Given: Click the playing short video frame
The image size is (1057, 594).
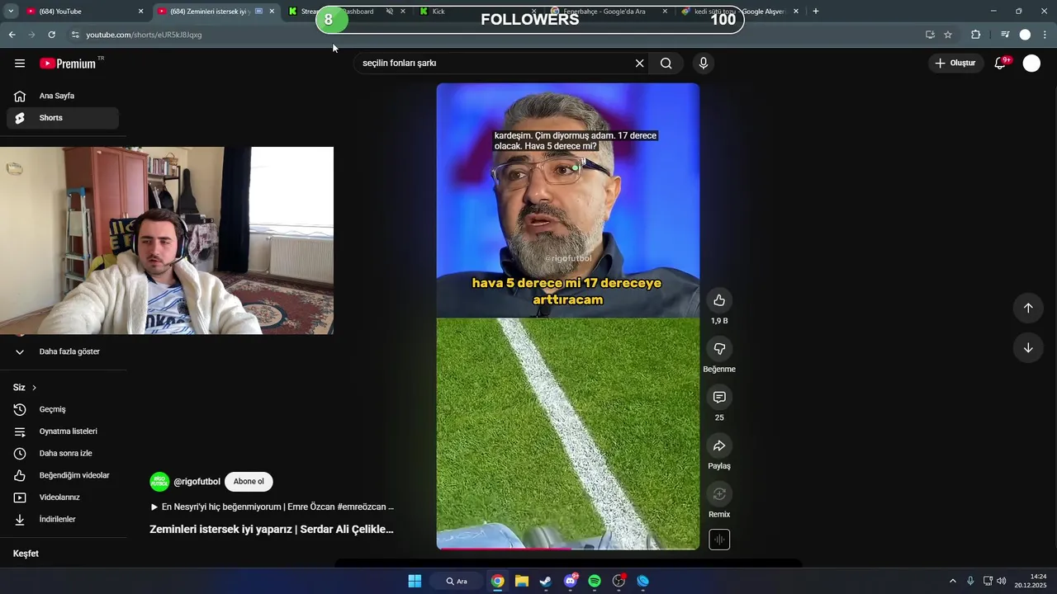Looking at the screenshot, I should (x=568, y=316).
